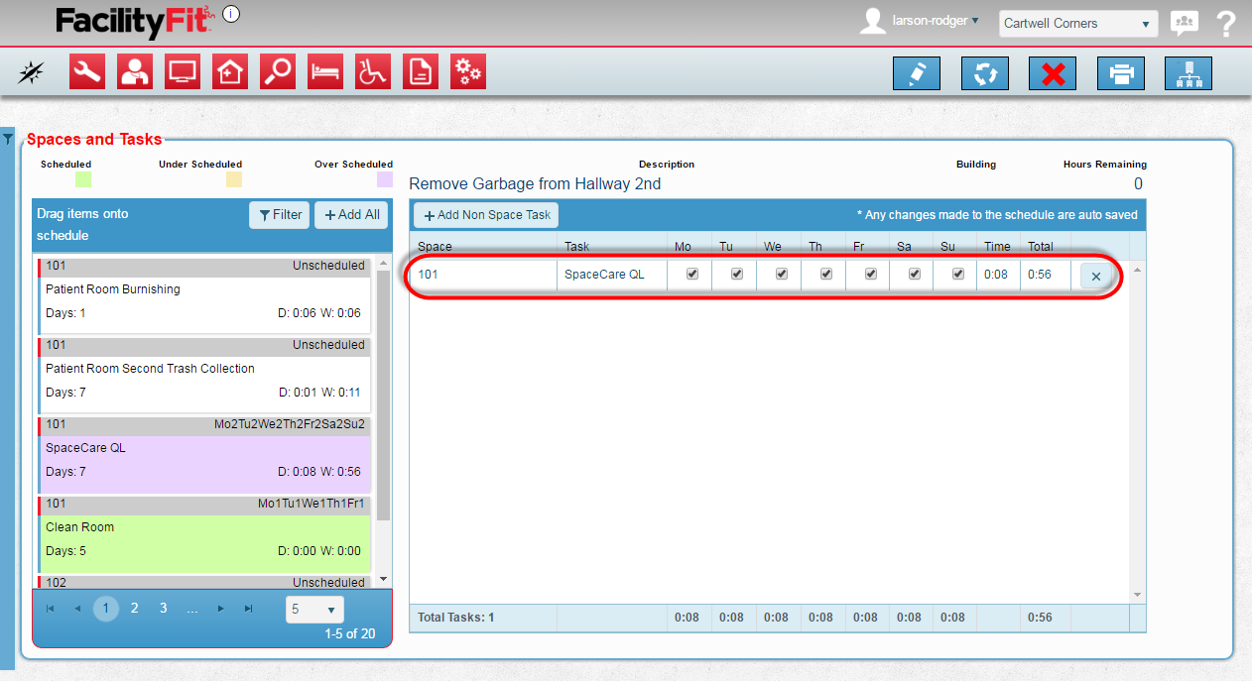The width and height of the screenshot is (1252, 681).
Task: Toggle the Friday checkbox for SpaceCare QL
Action: (870, 275)
